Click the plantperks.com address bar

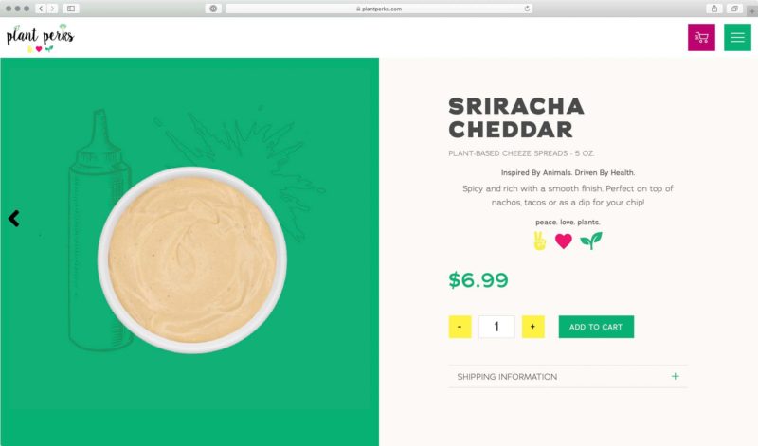(x=379, y=9)
